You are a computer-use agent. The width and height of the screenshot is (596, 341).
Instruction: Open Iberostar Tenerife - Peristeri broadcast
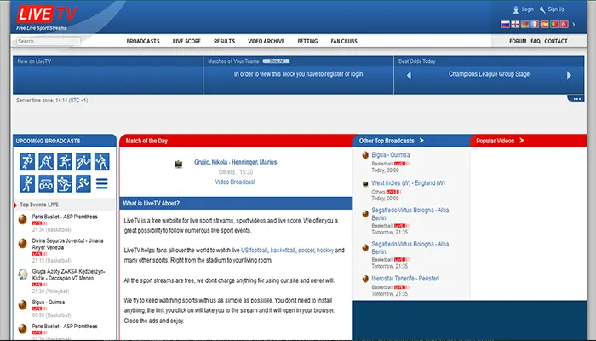[405, 279]
